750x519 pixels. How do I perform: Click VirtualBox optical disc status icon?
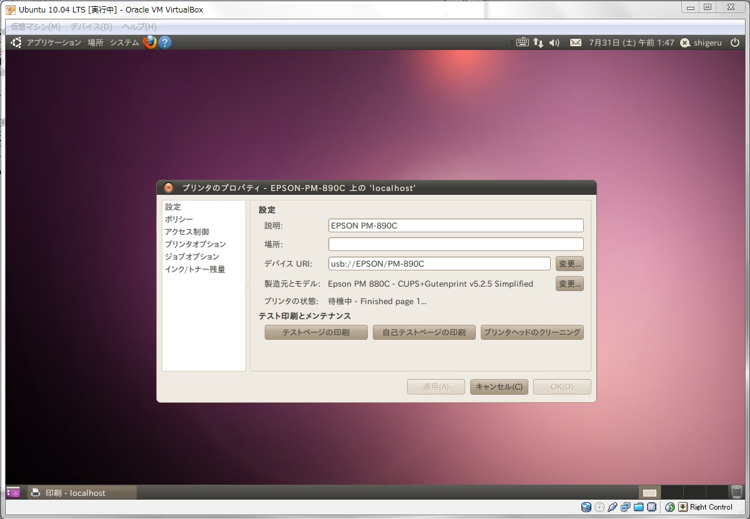coord(600,507)
